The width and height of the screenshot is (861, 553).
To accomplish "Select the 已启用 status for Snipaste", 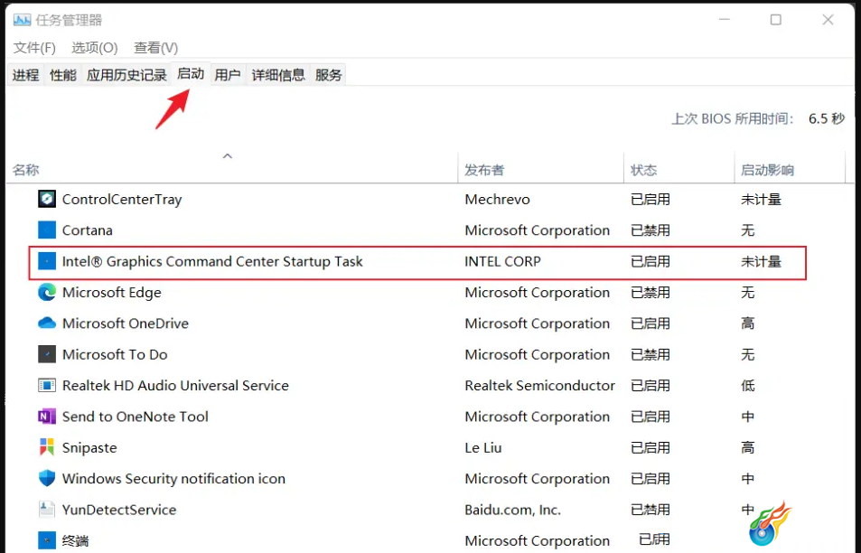I will [x=650, y=447].
